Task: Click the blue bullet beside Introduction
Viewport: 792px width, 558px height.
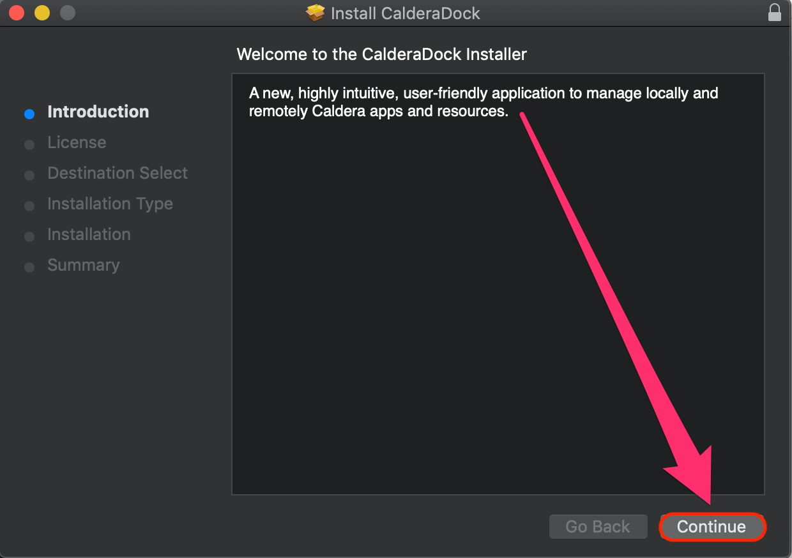Action: click(29, 114)
